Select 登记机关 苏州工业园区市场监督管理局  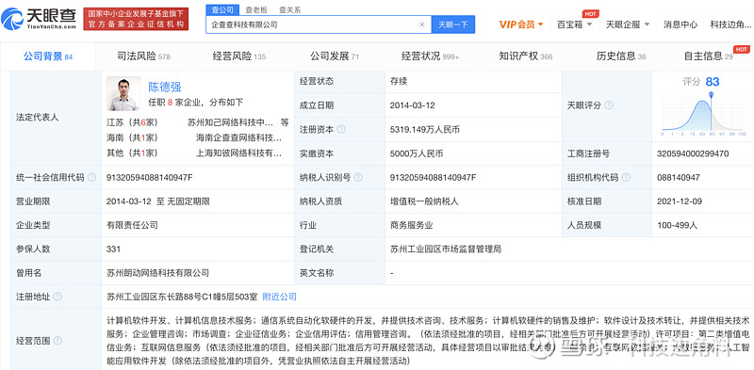pos(446,249)
